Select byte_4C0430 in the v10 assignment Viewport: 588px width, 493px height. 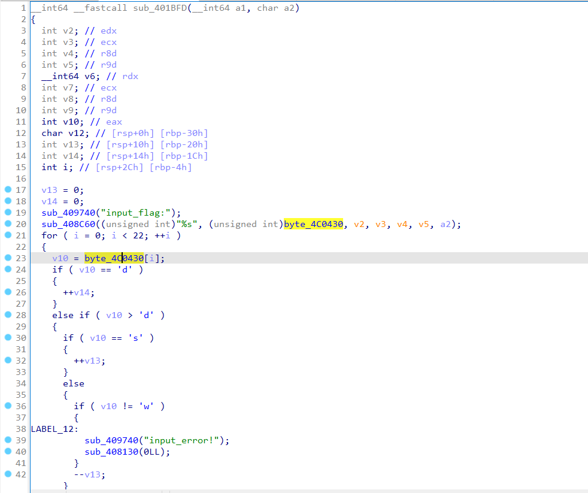(114, 258)
